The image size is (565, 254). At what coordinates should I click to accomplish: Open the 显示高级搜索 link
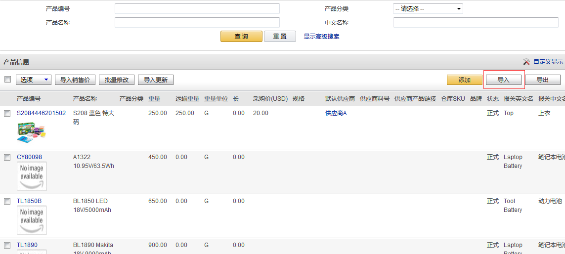(321, 37)
